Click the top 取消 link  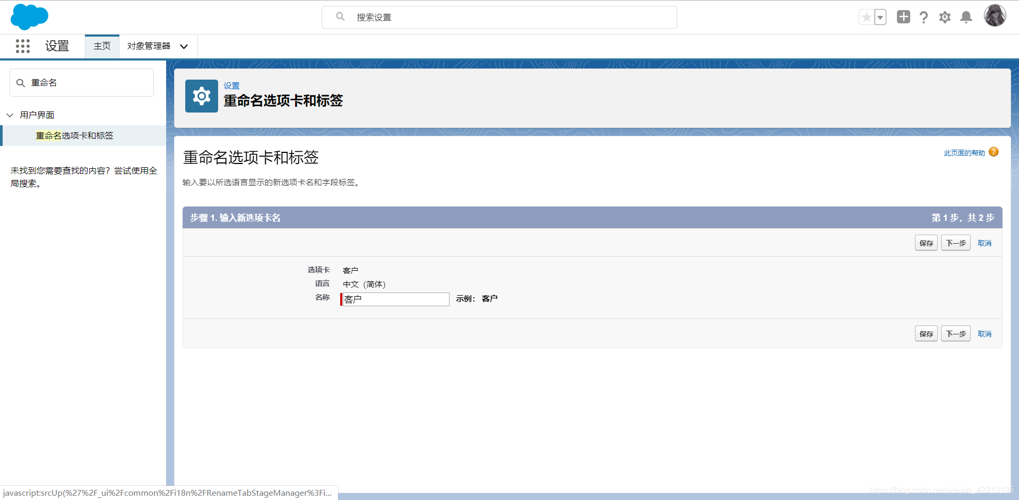[985, 243]
